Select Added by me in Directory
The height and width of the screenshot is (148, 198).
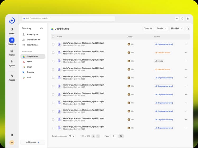33,34
